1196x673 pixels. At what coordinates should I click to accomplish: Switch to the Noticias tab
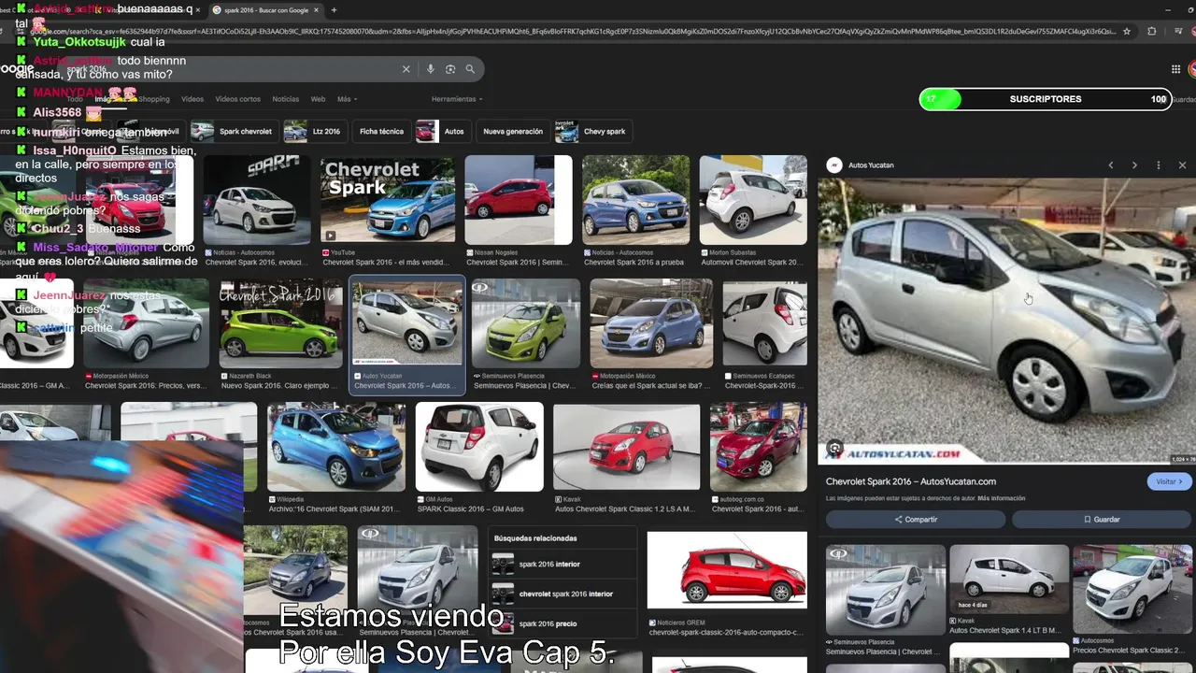tap(285, 99)
